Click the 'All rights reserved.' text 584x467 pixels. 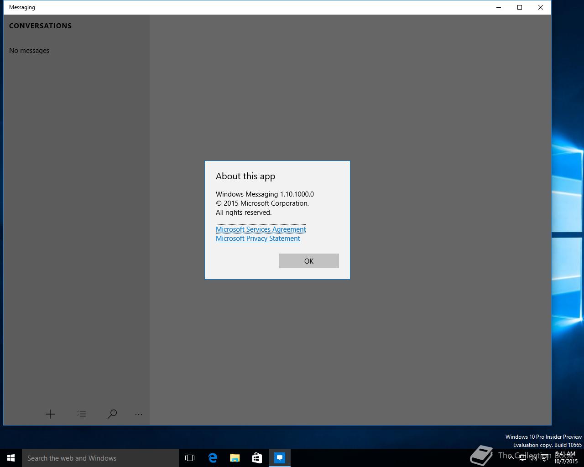[244, 213]
